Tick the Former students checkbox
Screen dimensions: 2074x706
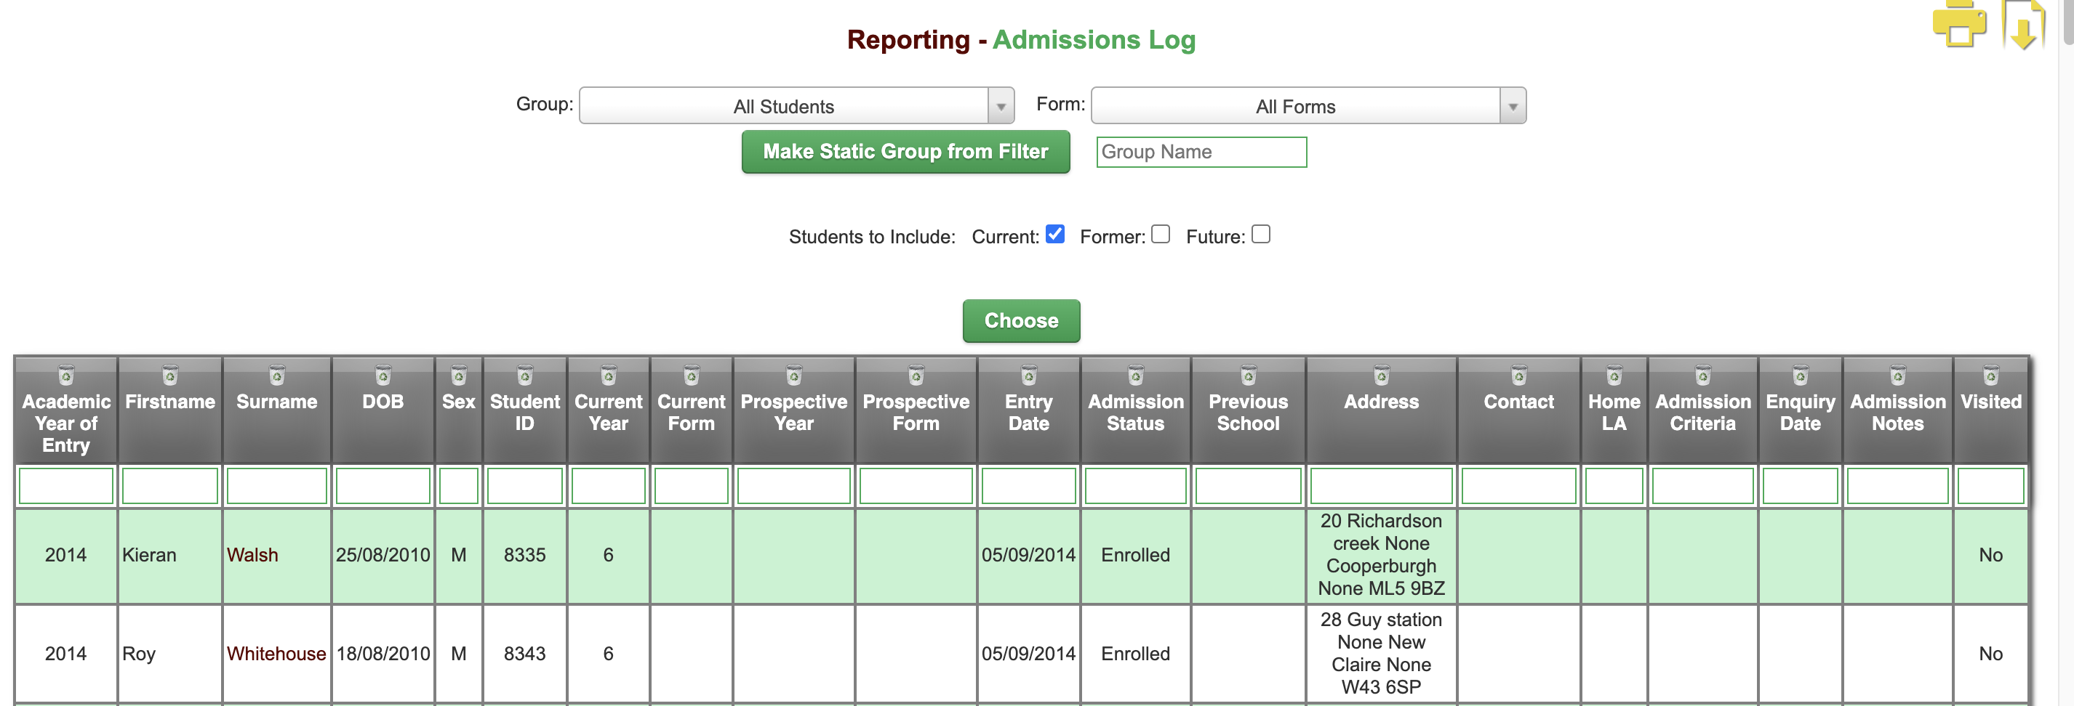click(x=1160, y=234)
